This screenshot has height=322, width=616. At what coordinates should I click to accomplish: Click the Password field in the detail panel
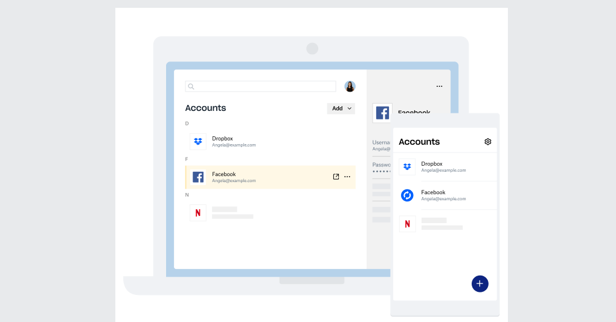tap(382, 168)
